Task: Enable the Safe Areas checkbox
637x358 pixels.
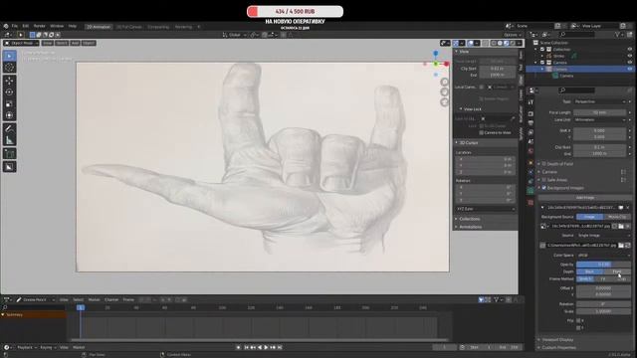Action: coord(544,180)
